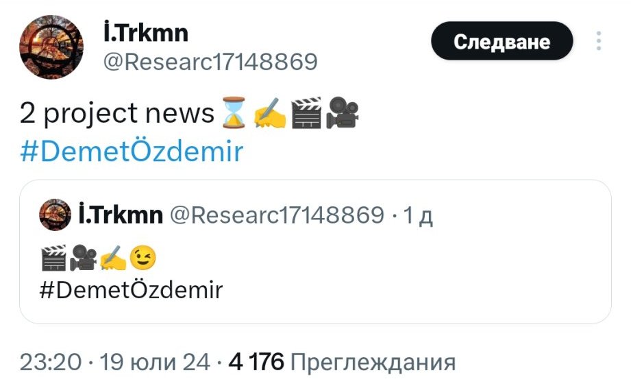Open the @Researc17148869 handle in header

click(x=210, y=62)
